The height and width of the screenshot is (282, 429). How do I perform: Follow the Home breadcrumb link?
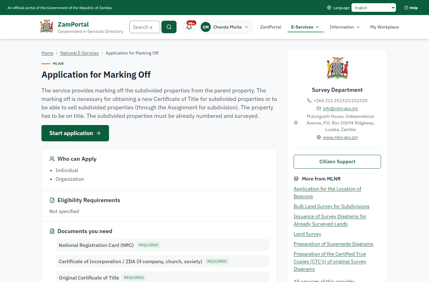click(x=47, y=53)
